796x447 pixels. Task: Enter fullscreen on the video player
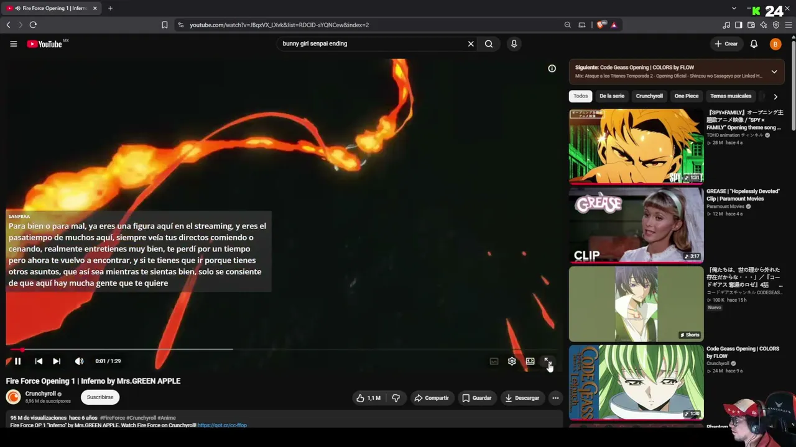tap(548, 361)
